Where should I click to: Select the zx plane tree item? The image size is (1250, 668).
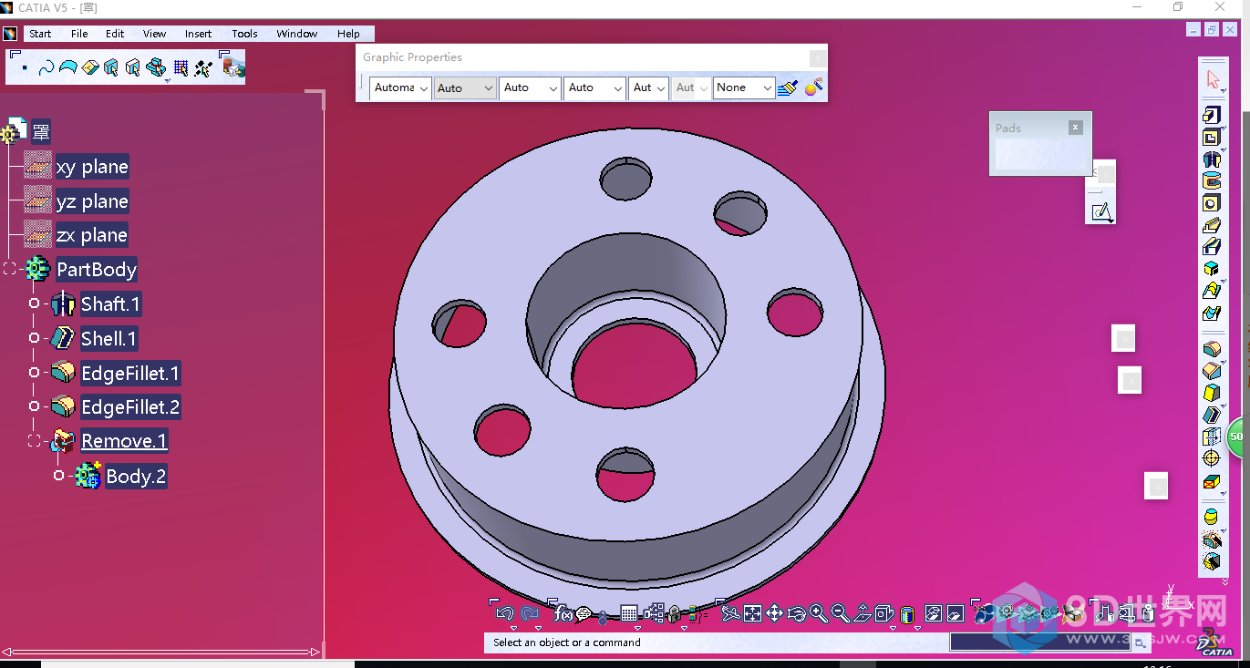click(x=91, y=235)
